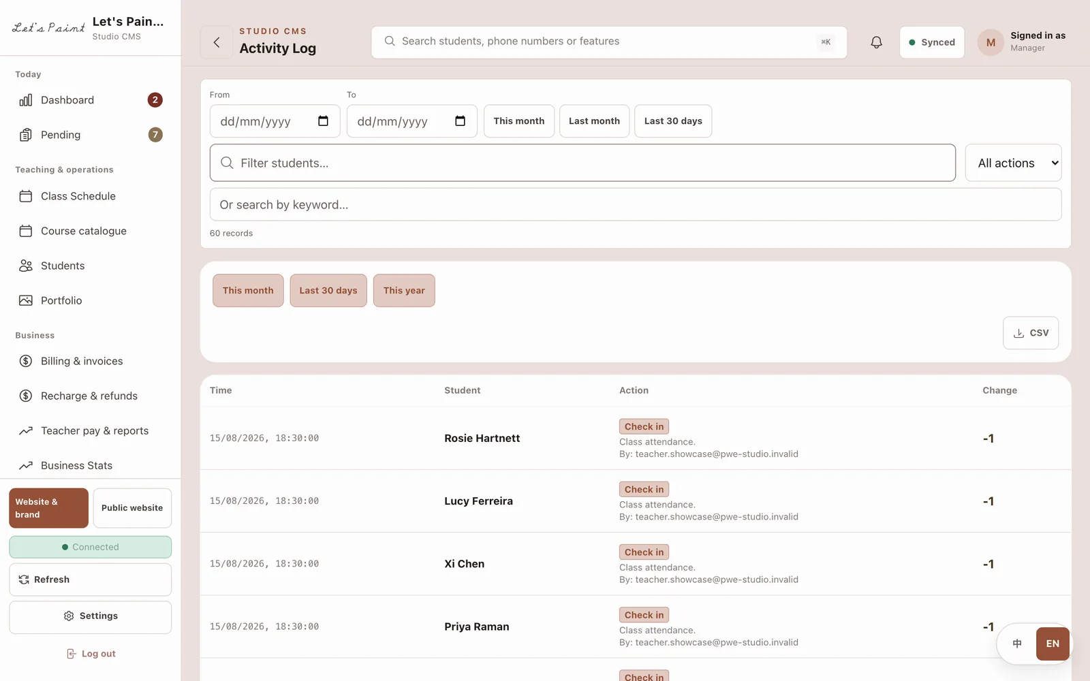Click Log out
Image resolution: width=1090 pixels, height=681 pixels.
pos(91,654)
